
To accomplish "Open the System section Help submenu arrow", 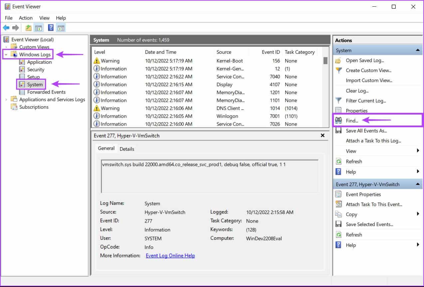I will coord(418,171).
